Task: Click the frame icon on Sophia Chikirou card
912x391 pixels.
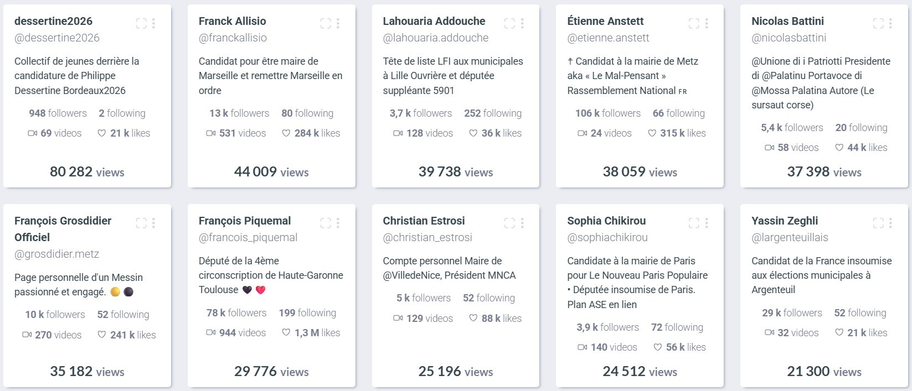Action: point(694,223)
